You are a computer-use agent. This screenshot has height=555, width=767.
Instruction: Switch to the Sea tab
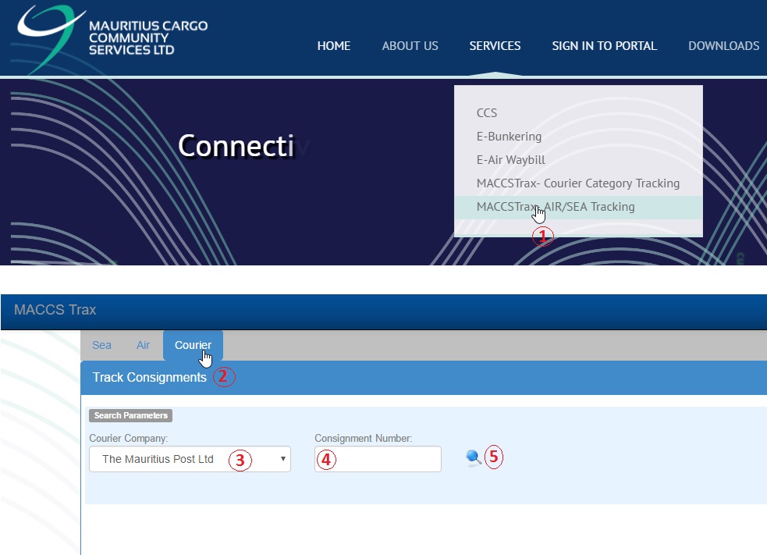(101, 345)
